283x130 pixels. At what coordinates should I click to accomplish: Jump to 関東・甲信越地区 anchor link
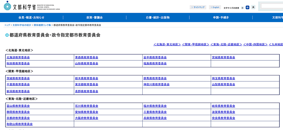coord(195,44)
